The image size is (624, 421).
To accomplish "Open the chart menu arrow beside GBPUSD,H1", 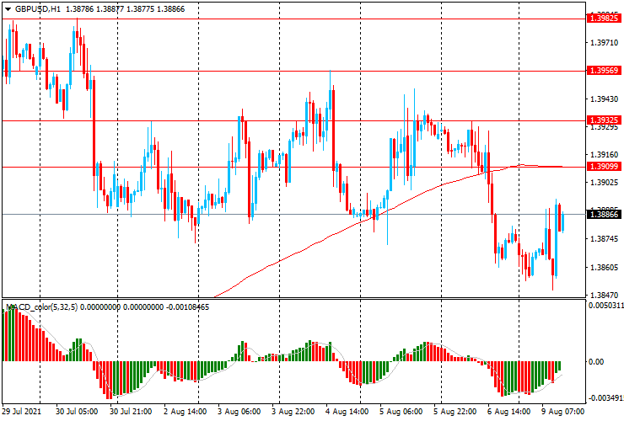I will (x=8, y=9).
